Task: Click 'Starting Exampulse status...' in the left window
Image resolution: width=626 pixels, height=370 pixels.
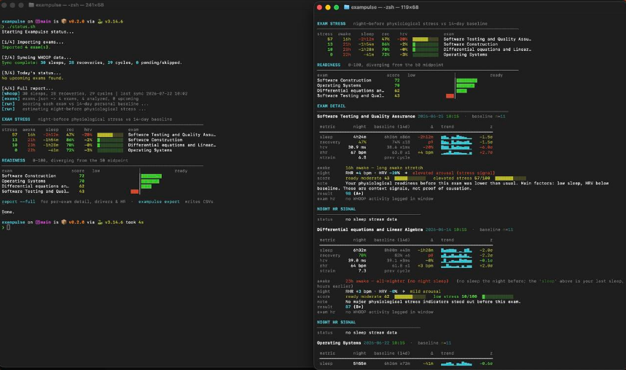Action: click(x=37, y=32)
